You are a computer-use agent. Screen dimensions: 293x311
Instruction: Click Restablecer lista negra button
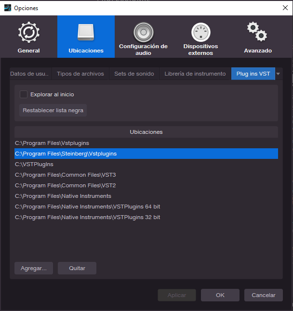53,110
